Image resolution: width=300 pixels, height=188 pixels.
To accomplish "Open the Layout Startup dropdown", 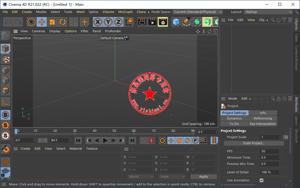I will [x=268, y=12].
